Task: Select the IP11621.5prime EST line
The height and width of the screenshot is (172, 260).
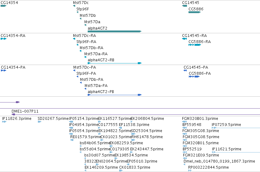Action: tap(236, 152)
